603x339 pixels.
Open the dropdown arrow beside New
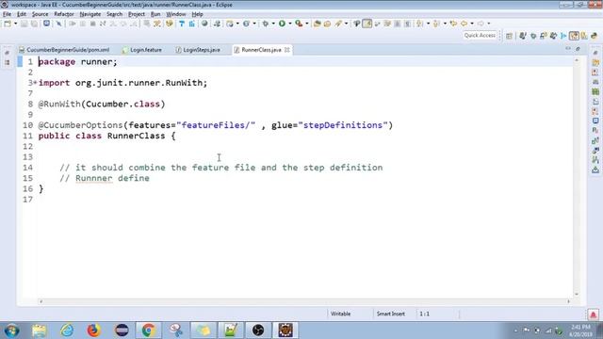point(15,24)
